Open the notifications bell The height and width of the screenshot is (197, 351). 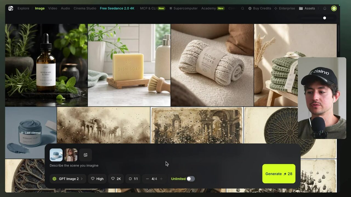(325, 8)
